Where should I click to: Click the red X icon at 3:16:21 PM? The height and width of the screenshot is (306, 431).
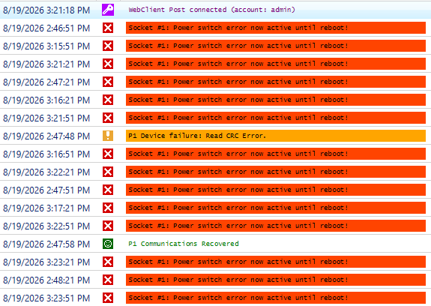click(x=108, y=100)
